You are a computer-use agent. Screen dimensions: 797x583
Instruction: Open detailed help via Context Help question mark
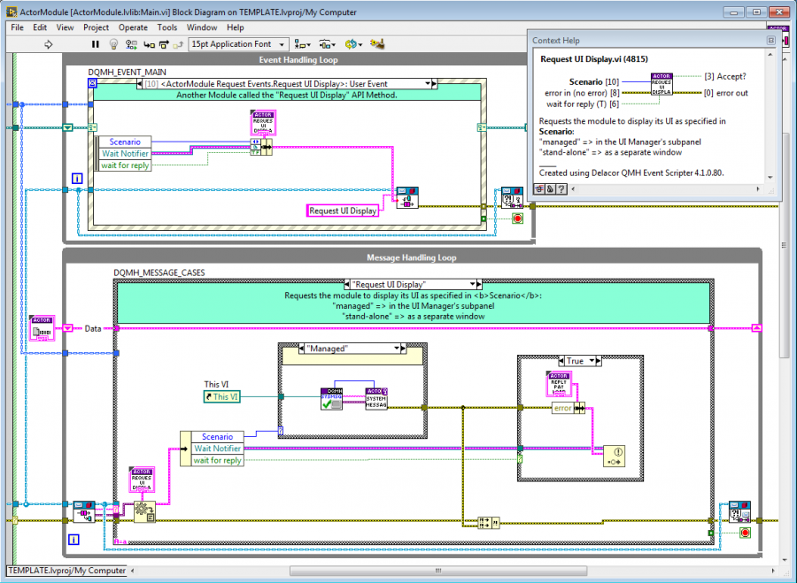tap(561, 189)
